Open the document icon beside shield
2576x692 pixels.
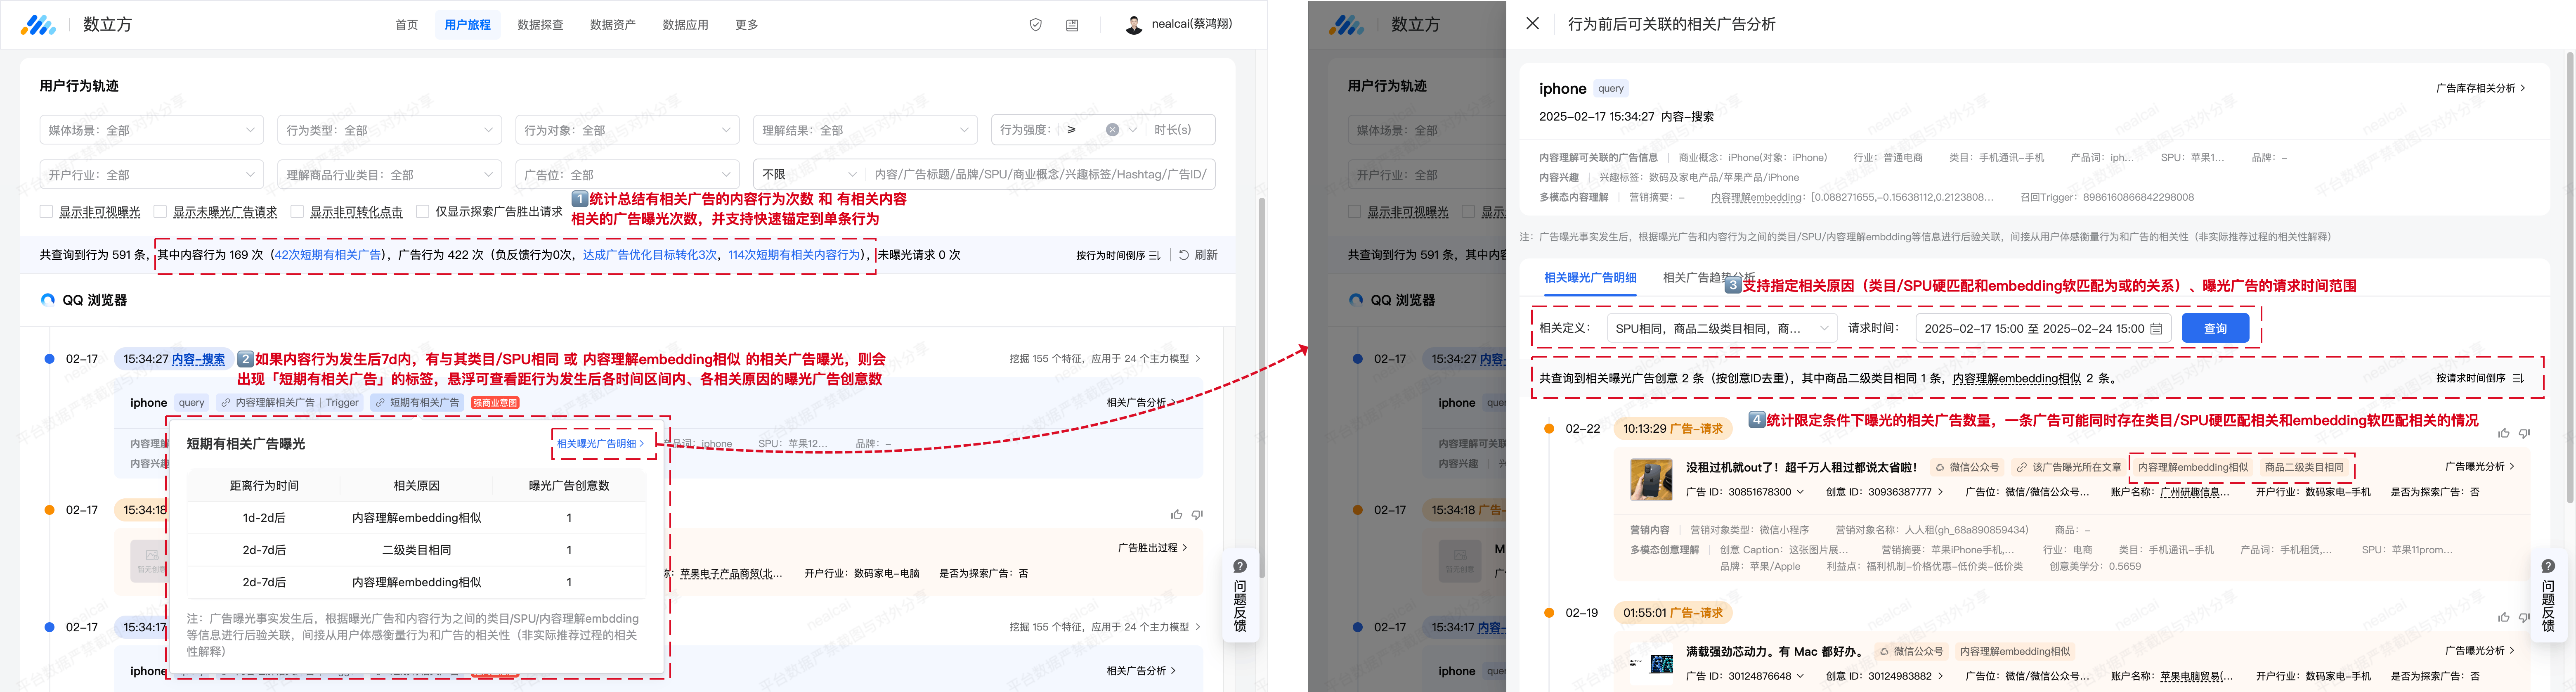(1072, 25)
